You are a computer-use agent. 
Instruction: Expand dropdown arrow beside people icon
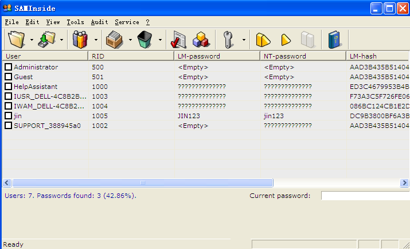[x=96, y=40]
